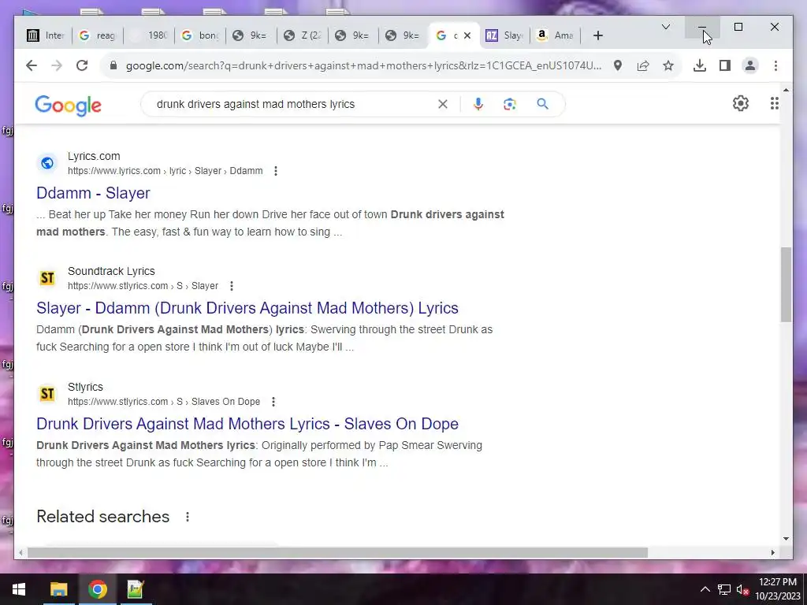The width and height of the screenshot is (807, 605).
Task: Click the Lyrics.com globe favicon
Action: click(x=47, y=163)
